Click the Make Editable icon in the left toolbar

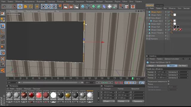[3, 19]
